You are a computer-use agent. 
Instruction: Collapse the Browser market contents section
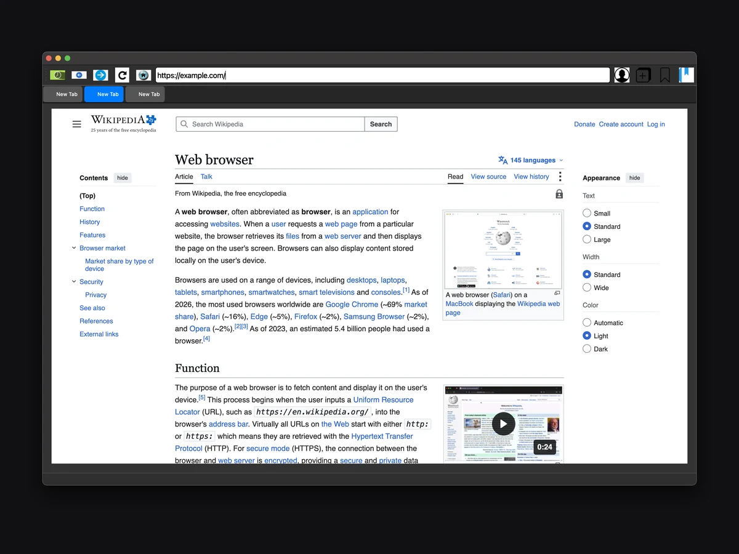point(74,248)
